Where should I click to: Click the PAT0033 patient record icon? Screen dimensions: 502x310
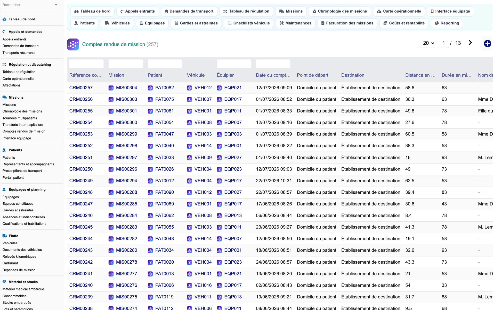(150, 158)
